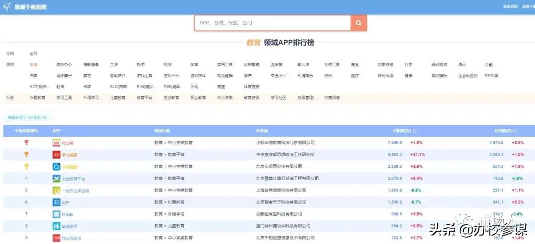Select the 商务办公 field filter
The height and width of the screenshot is (244, 535).
(x=64, y=64)
